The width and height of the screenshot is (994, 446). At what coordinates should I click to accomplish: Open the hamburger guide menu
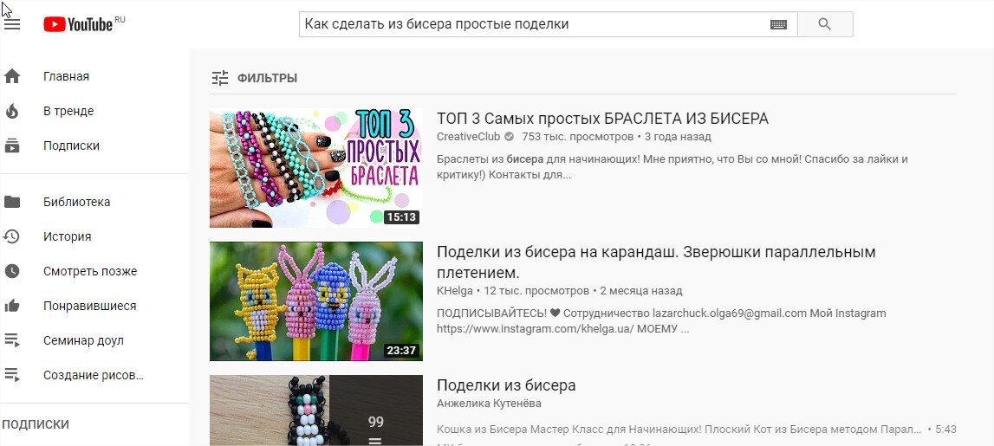(12, 24)
